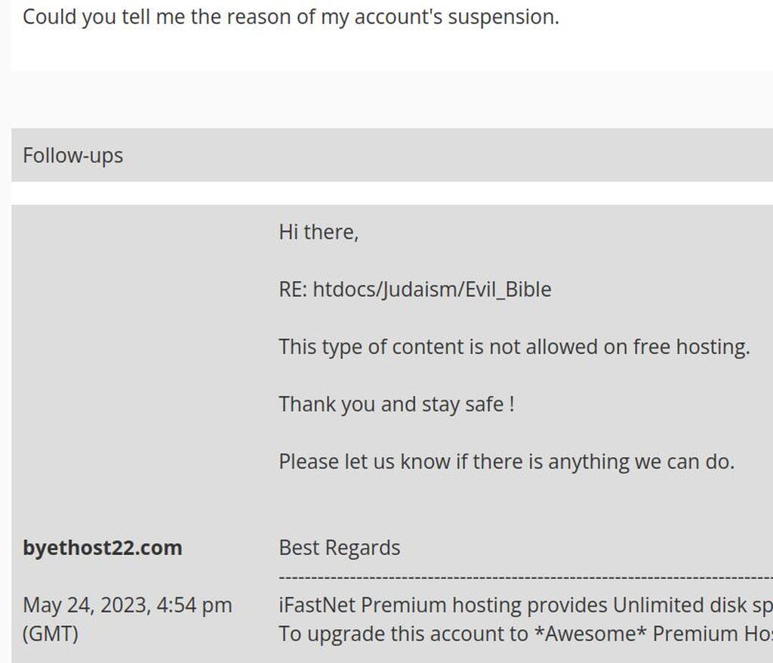Viewport: 773px width, 663px height.
Task: Click the account suspension question text
Action: pos(291,17)
